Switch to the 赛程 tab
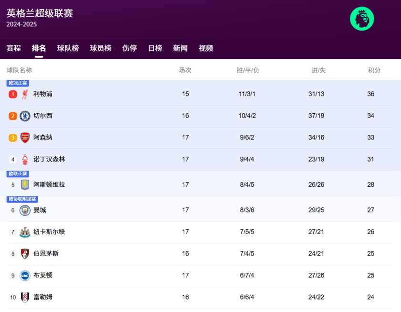The height and width of the screenshot is (312, 401). (x=13, y=48)
